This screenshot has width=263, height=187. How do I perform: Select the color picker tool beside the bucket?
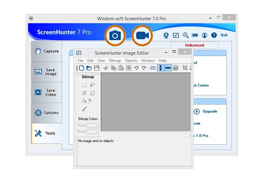pyautogui.click(x=90, y=101)
